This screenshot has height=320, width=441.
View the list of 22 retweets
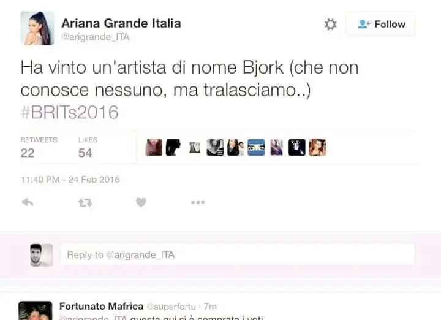(39, 148)
